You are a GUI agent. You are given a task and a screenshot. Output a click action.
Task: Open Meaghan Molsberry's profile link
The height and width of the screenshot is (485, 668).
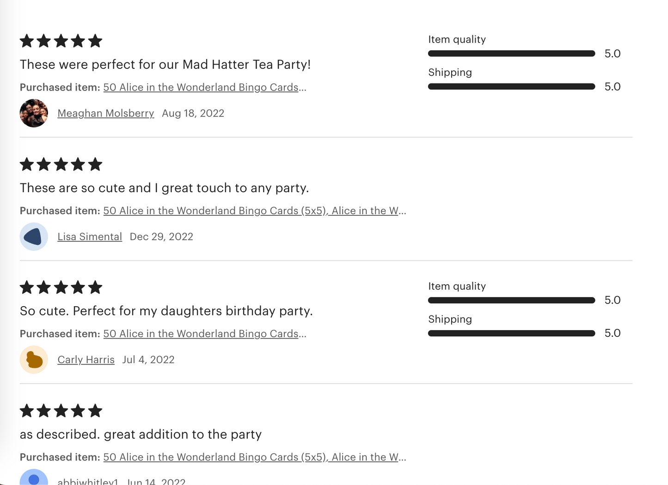[105, 113]
